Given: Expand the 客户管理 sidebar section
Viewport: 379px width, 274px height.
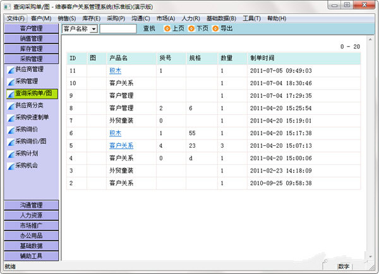Looking at the screenshot, I should [31, 28].
